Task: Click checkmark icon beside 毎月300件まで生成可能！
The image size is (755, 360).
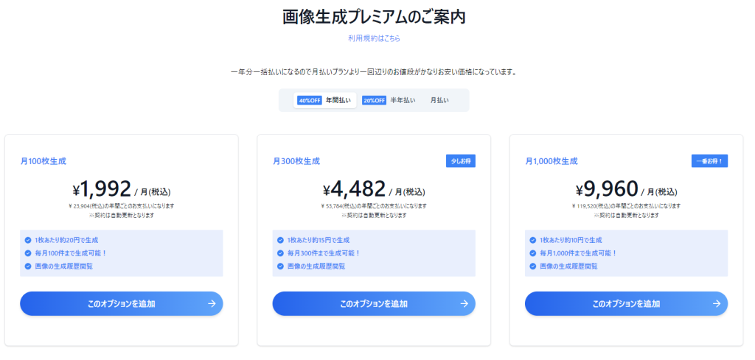Action: [280, 253]
